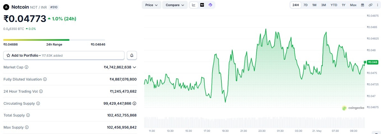Click the ₹0.04686 range low value
This screenshot has height=134, width=381.
point(11,45)
